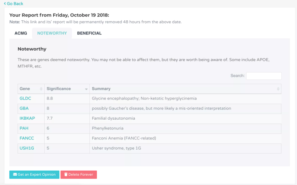Viewport: 297px width, 185px height.
Task: Click the Summary column sort arrows icon
Action: click(278, 89)
